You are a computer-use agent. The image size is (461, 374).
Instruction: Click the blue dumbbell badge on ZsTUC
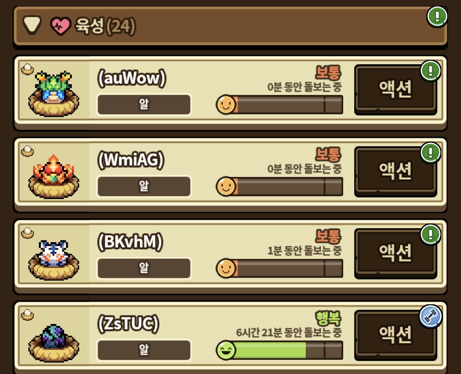[x=431, y=317]
